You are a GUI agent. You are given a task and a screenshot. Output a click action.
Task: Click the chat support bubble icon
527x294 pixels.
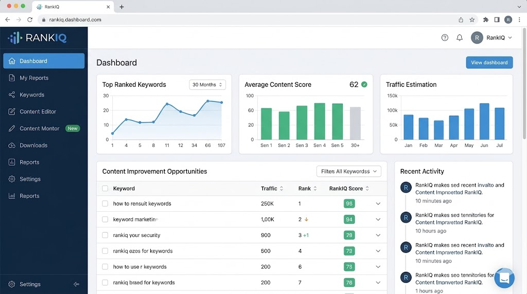click(x=504, y=278)
